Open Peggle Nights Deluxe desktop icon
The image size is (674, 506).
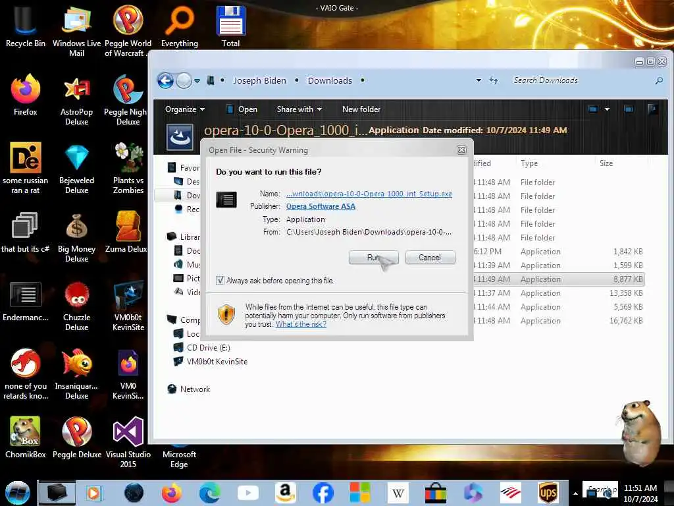128,100
